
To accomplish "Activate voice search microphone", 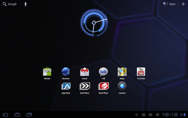I will 25,4.
